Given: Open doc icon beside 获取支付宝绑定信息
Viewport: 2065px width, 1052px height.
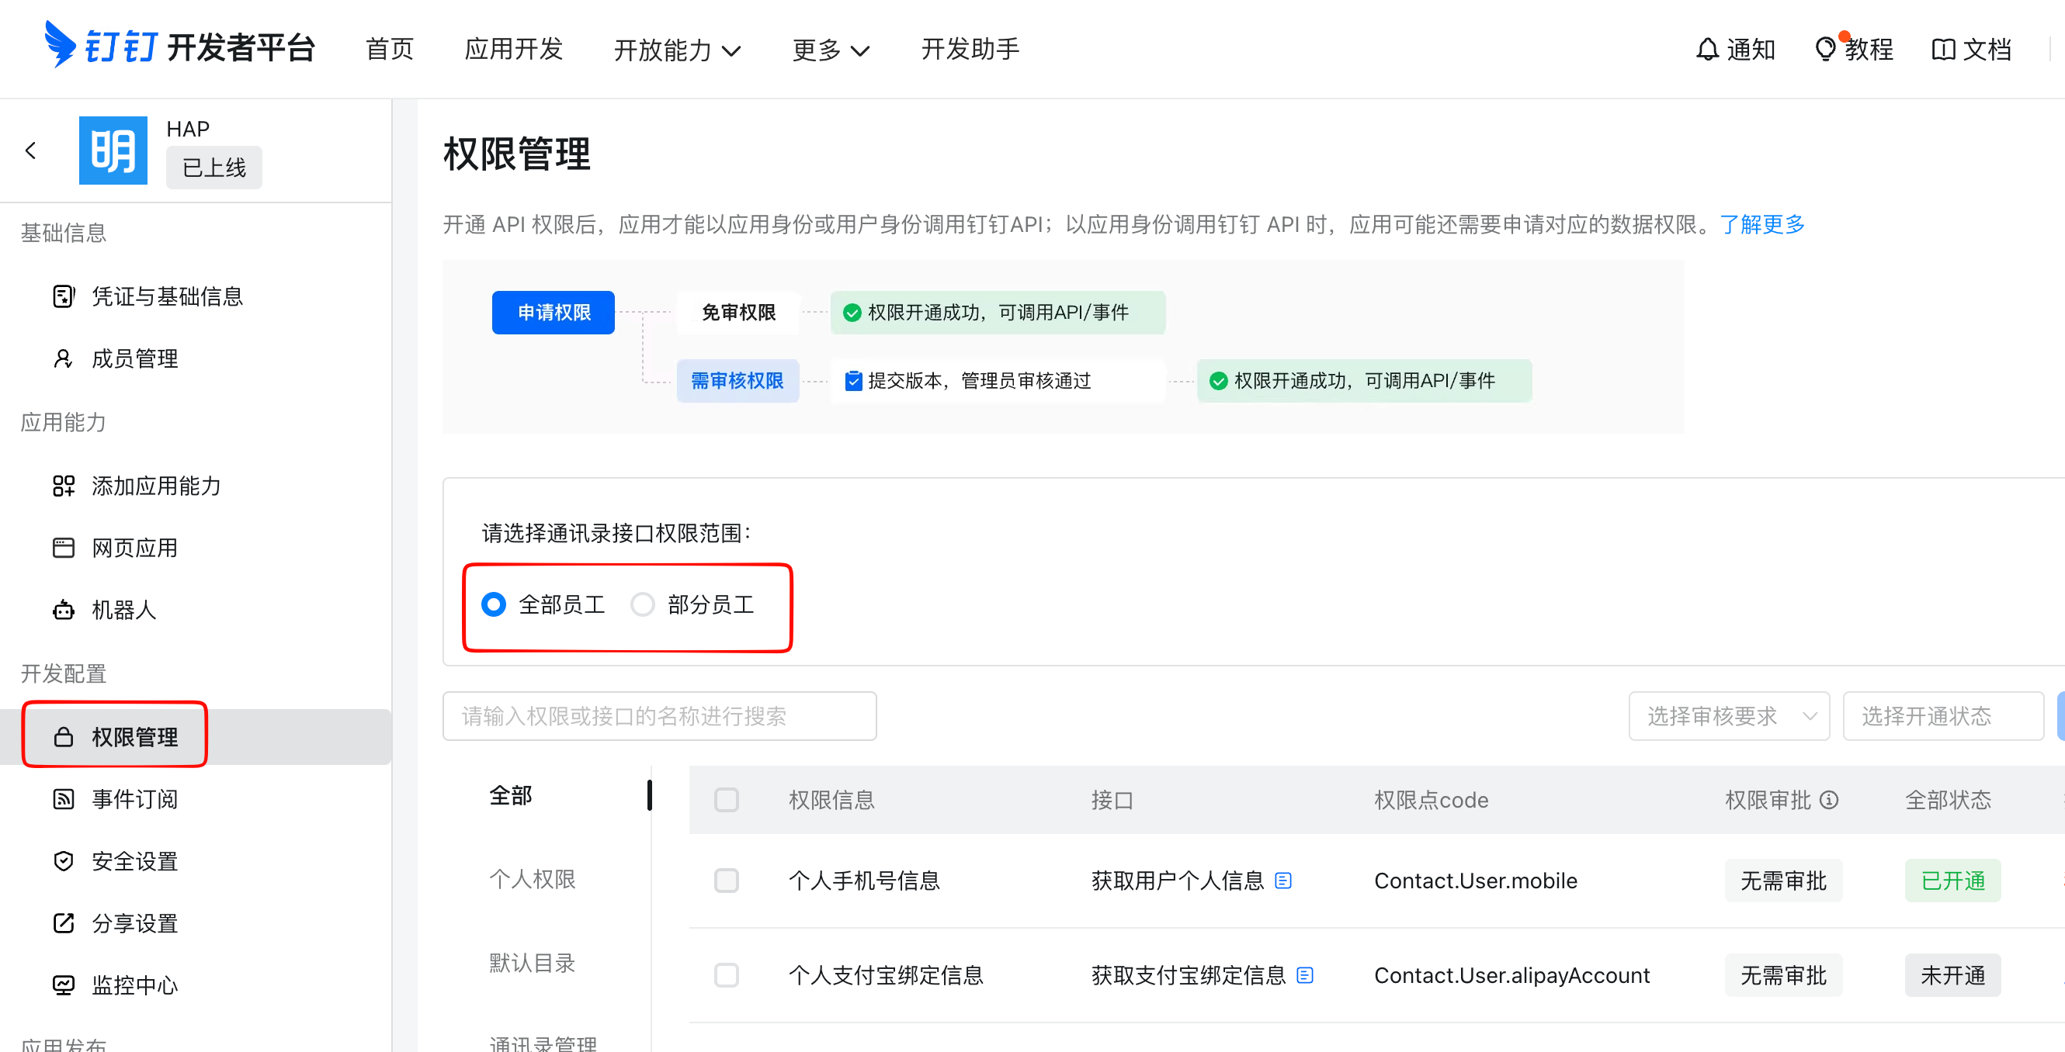Looking at the screenshot, I should 1304,975.
